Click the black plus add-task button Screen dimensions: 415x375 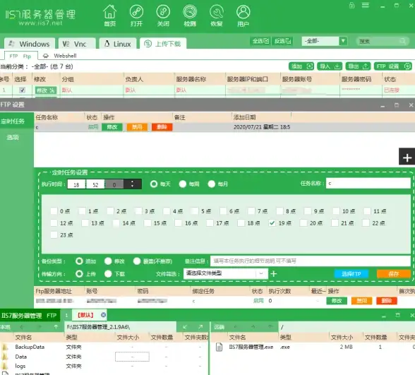[407, 157]
